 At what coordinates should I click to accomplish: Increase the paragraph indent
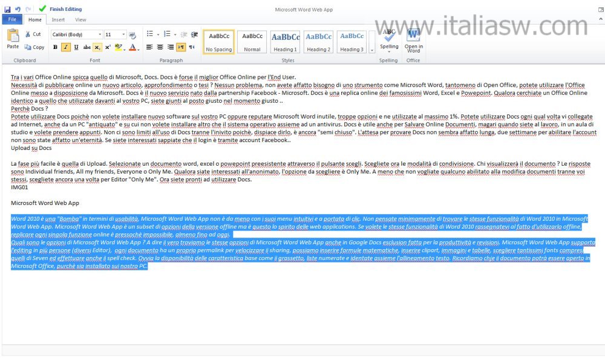(x=194, y=34)
